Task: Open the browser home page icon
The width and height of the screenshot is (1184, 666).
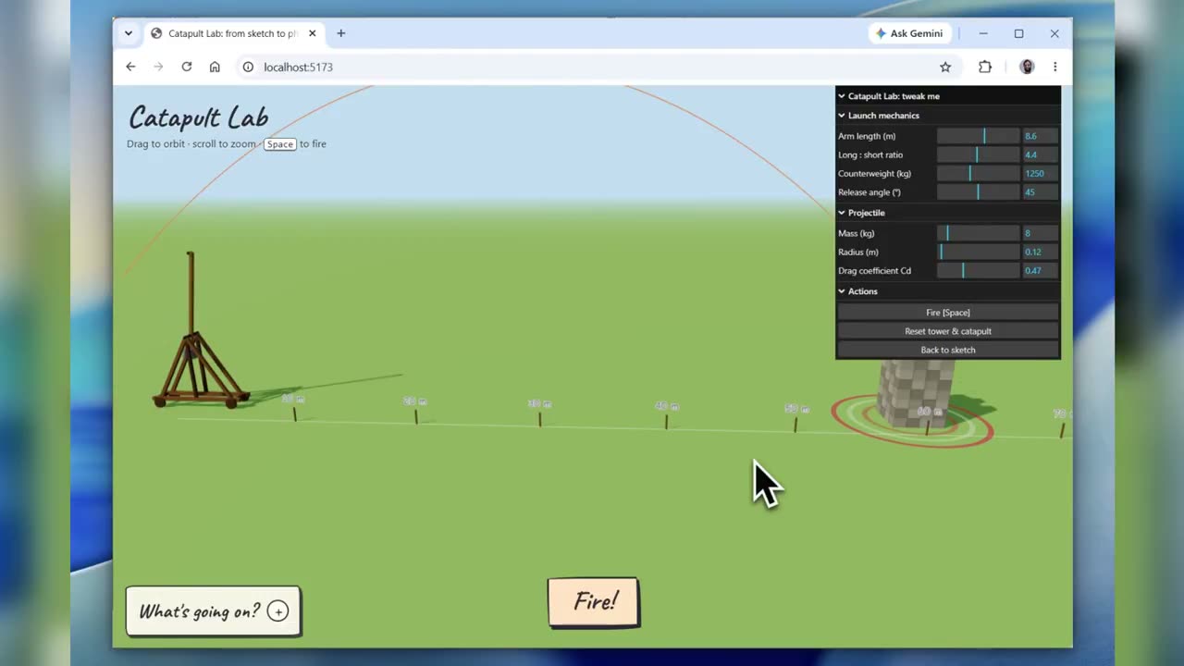Action: pyautogui.click(x=215, y=67)
